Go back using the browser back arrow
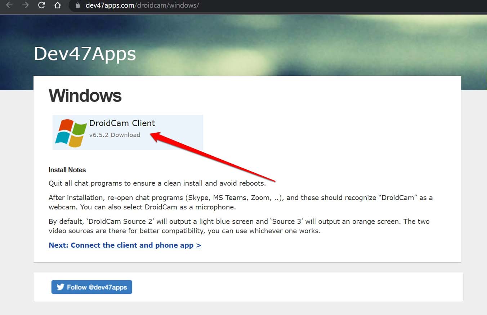 [x=9, y=5]
